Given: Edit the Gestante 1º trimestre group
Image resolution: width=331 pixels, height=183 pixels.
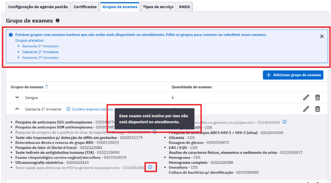Looking at the screenshot, I should tap(306, 109).
